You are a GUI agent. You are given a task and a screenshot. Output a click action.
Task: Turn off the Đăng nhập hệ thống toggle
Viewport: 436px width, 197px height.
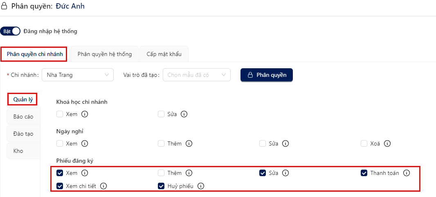(10, 31)
